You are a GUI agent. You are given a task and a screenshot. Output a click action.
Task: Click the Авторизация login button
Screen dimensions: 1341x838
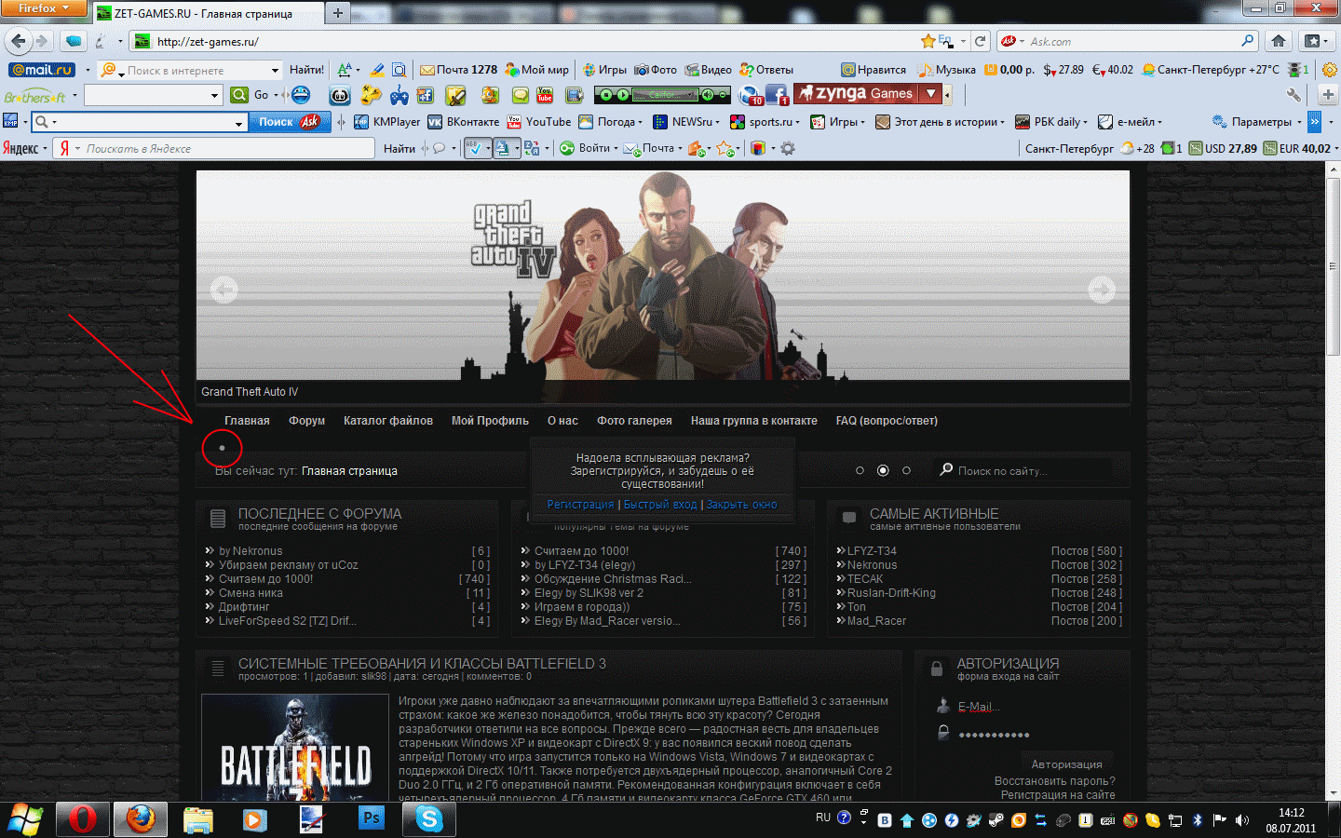pyautogui.click(x=1066, y=764)
